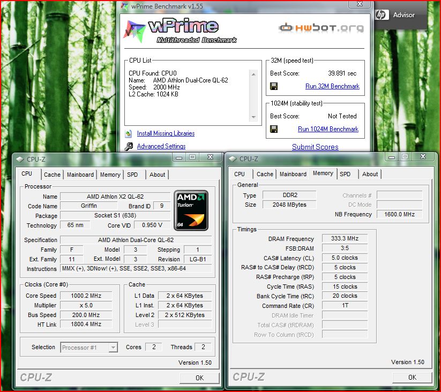
Task: Select the Memory tab in right CPU-Z
Action: [x=323, y=174]
